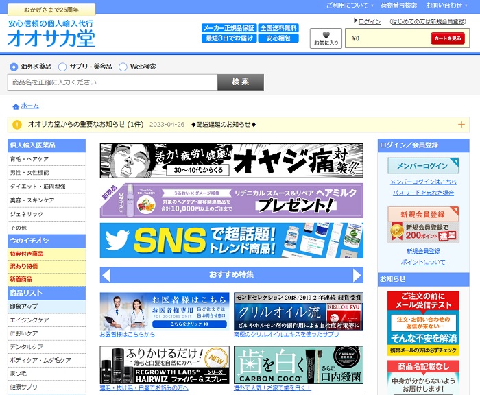The image size is (480, 395).
Task: Open the Twitter SNS trend products banner
Action: coord(232,241)
